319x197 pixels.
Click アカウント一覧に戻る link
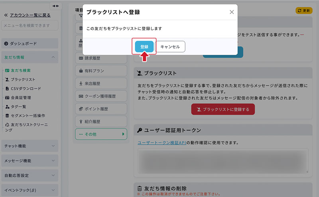(27, 15)
